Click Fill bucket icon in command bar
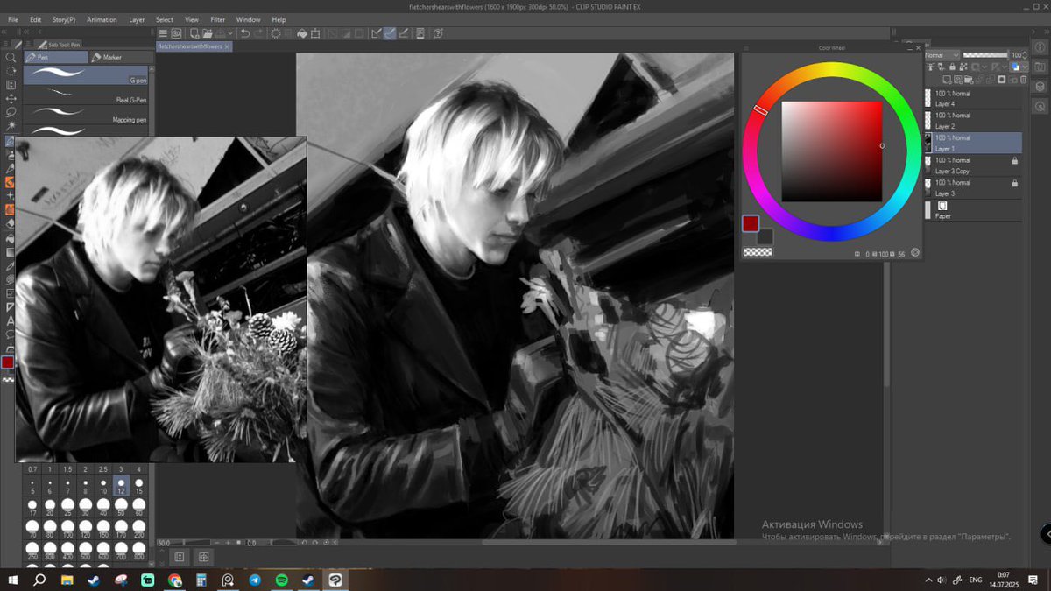Viewport: 1051px width, 591px height. [x=302, y=33]
